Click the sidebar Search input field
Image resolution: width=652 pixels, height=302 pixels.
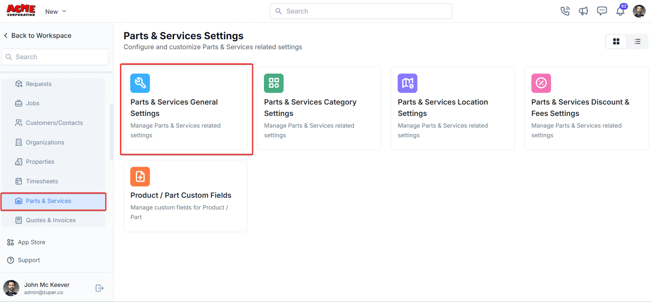pos(55,57)
